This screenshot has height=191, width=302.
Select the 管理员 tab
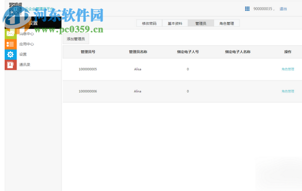200,24
